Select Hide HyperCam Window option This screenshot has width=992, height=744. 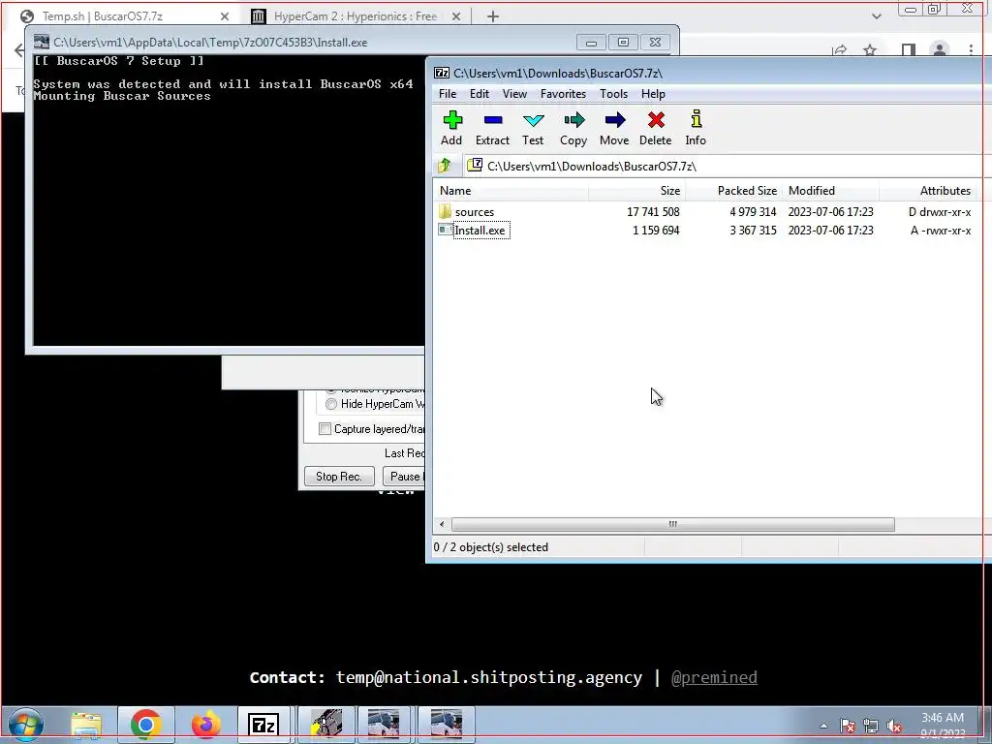coord(375,404)
